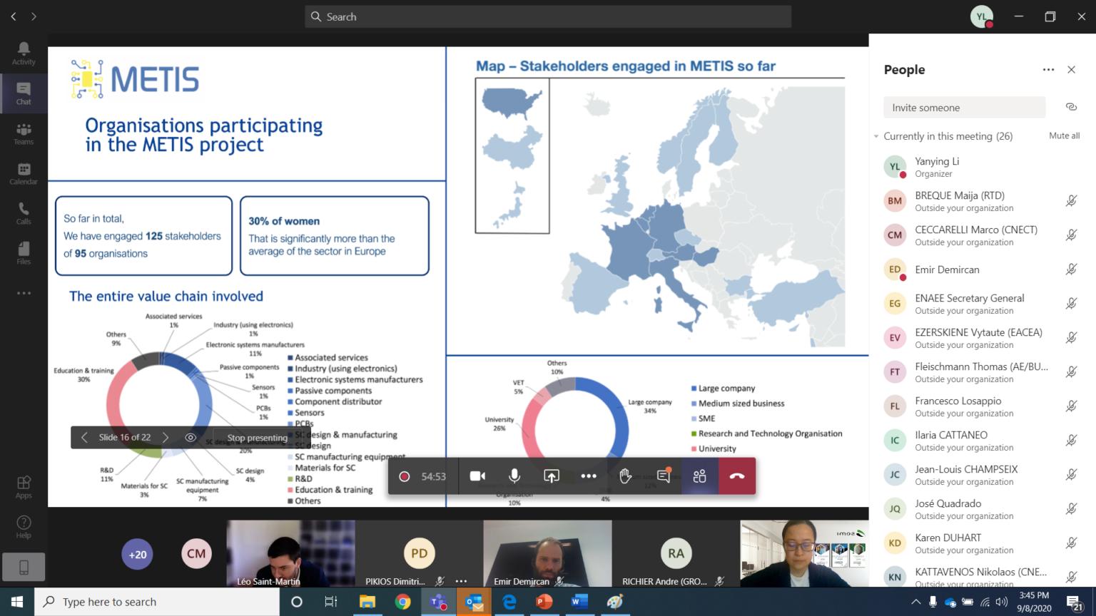
Task: Open Word from the taskbar
Action: click(579, 602)
